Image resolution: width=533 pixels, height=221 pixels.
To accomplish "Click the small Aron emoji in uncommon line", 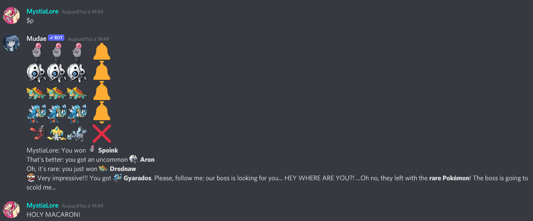I will (134, 159).
